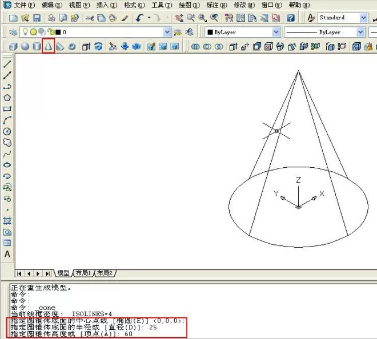Screen dimensions: 377x339
Task: Select the Revision cloud tool
Action: click(x=7, y=143)
